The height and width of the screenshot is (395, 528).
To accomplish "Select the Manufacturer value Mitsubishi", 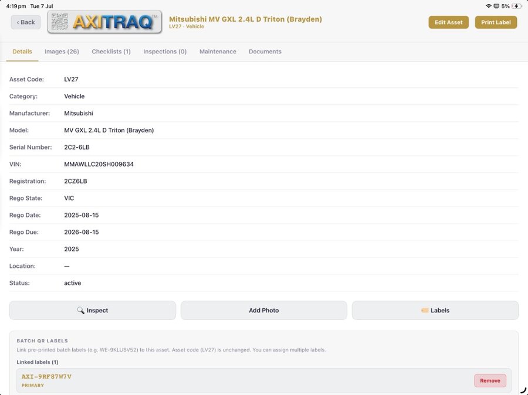I will [x=79, y=113].
